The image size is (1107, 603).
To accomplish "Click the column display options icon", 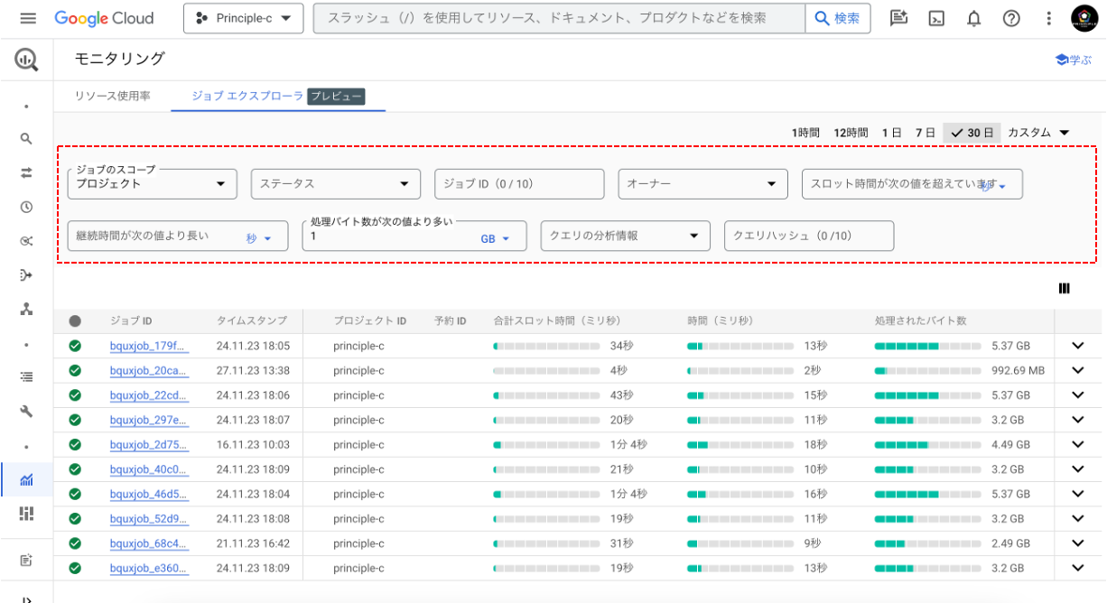I will coord(1065,288).
